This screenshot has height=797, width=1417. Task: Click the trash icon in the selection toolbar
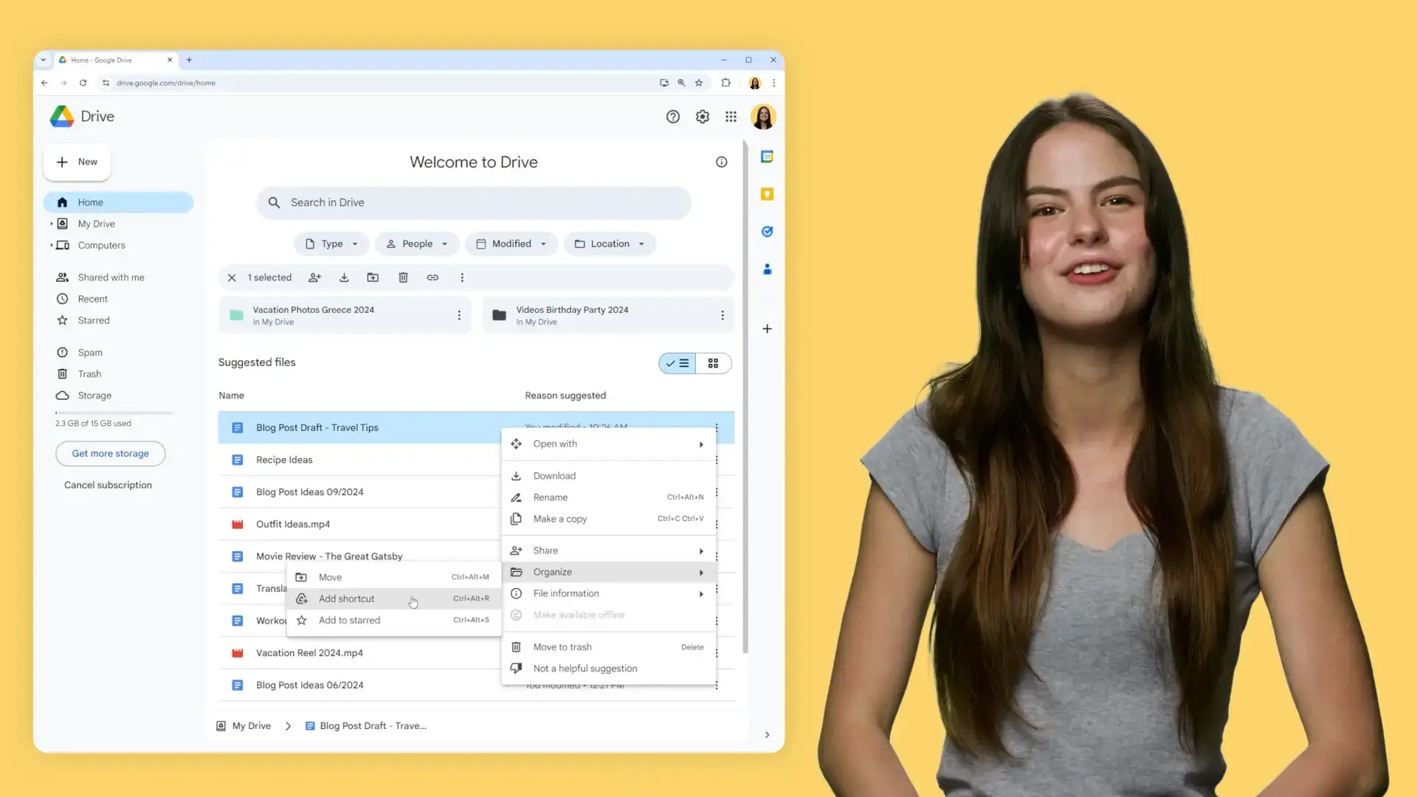point(403,277)
